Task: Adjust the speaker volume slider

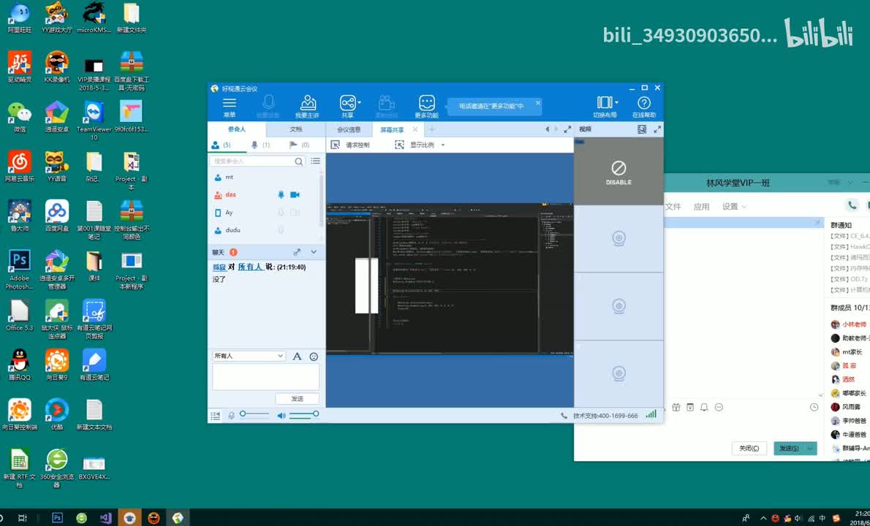Action: point(304,414)
